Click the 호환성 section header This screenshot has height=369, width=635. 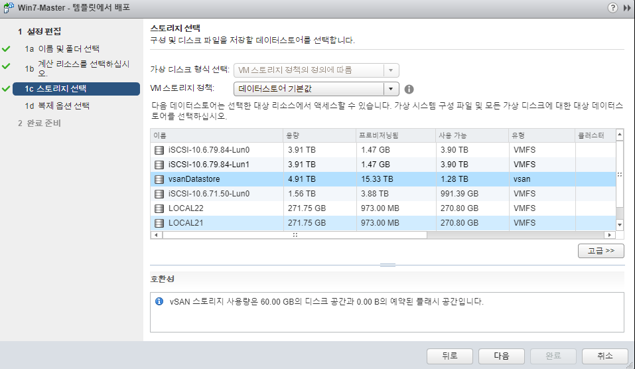163,279
